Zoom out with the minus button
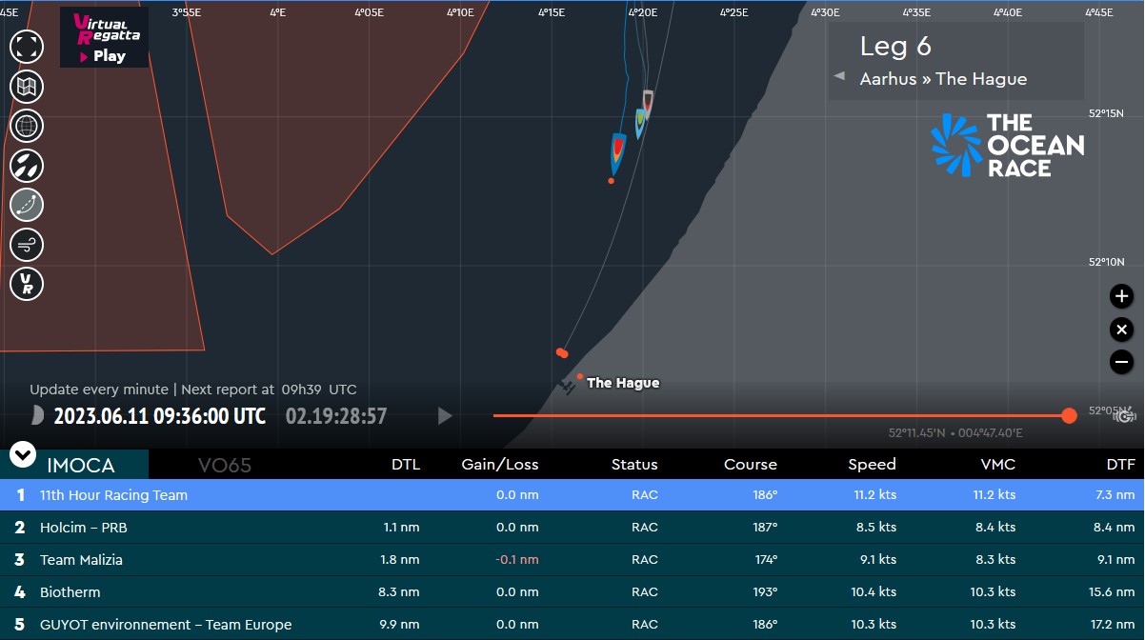1145x640 pixels. click(x=1121, y=362)
